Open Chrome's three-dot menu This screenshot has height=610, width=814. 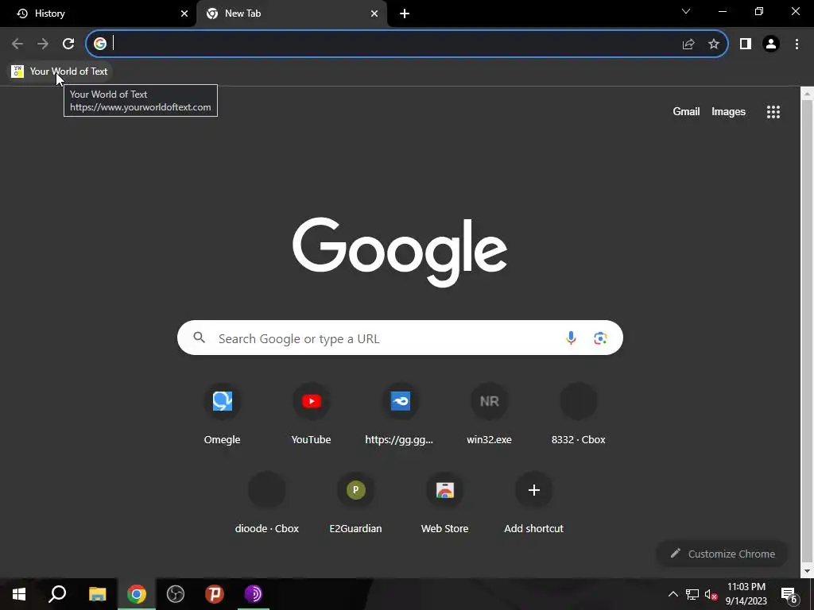point(797,44)
